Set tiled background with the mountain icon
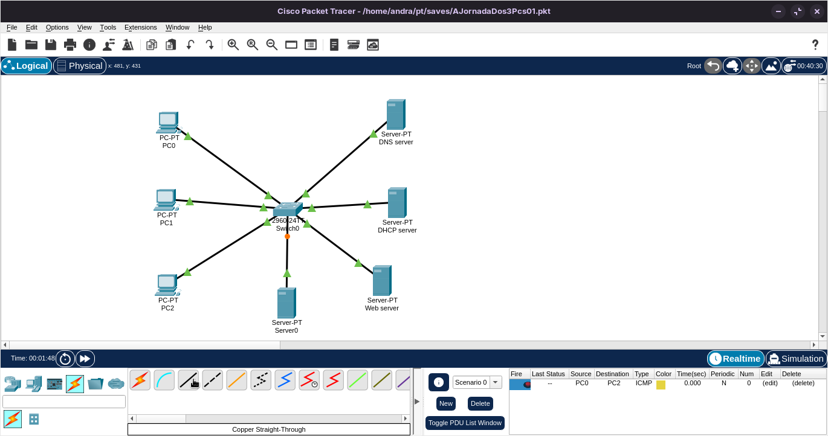The height and width of the screenshot is (436, 828). click(771, 66)
